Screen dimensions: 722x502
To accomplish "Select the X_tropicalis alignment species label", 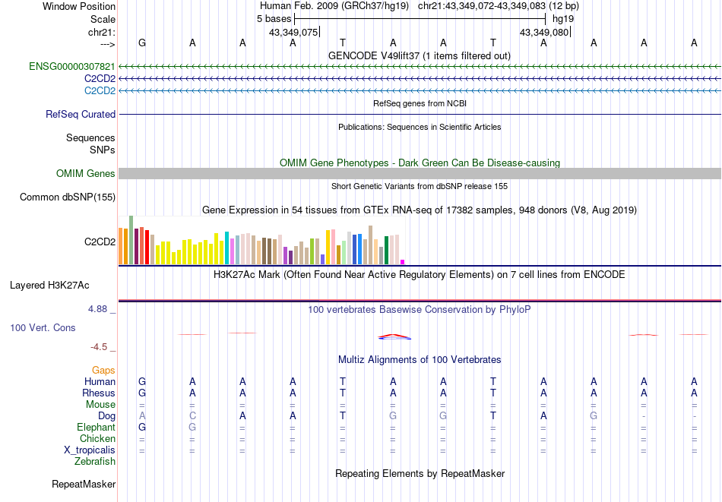I will (x=90, y=450).
